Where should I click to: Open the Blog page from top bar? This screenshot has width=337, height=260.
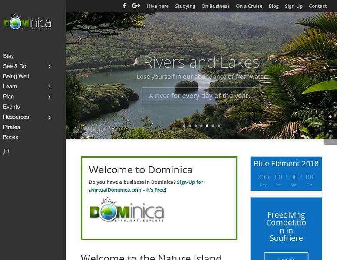(274, 6)
